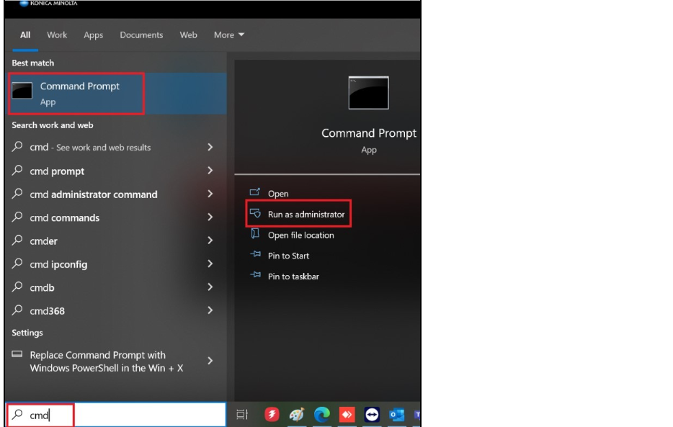Open the More filters dropdown
This screenshot has width=673, height=427.
point(228,35)
